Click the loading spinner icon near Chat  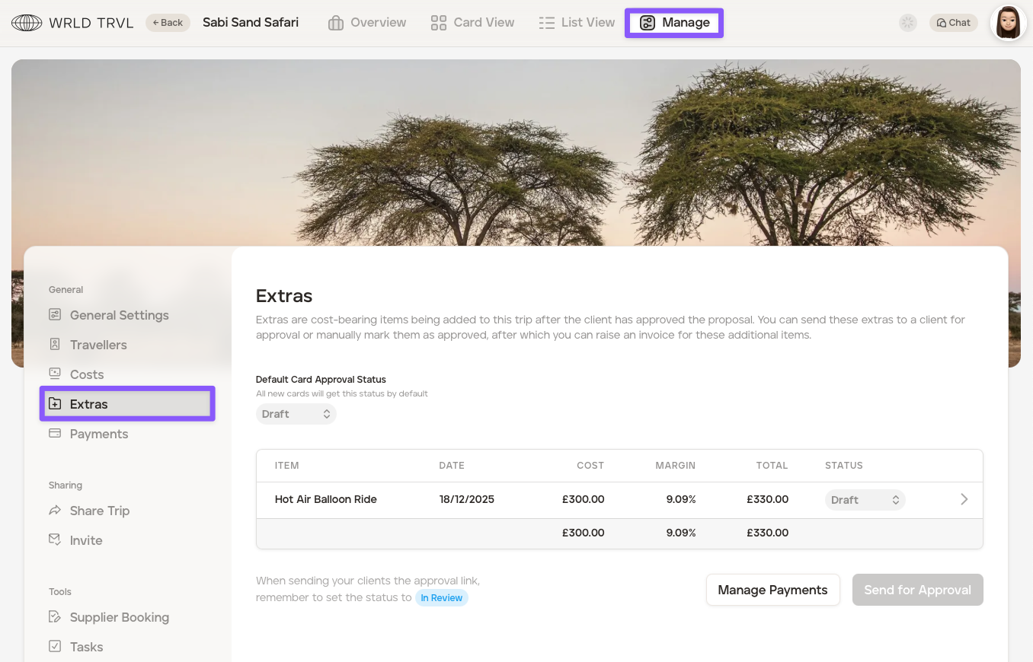(907, 23)
